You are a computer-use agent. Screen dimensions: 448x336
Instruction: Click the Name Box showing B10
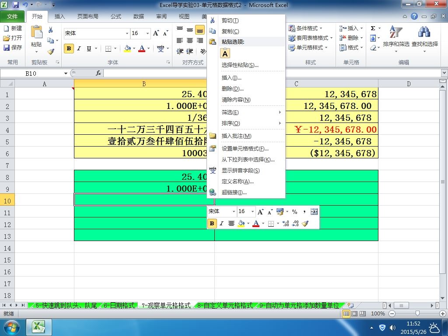pos(31,73)
